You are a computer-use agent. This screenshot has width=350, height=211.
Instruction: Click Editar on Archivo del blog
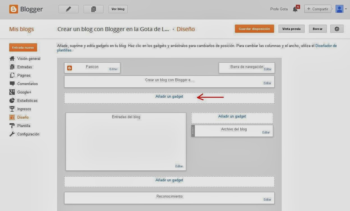[266, 132]
